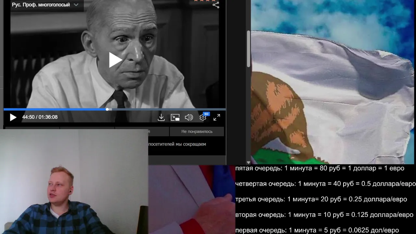Viewport: 416px width, 234px height.
Task: Click the scrollbar down arrow
Action: tap(249, 162)
